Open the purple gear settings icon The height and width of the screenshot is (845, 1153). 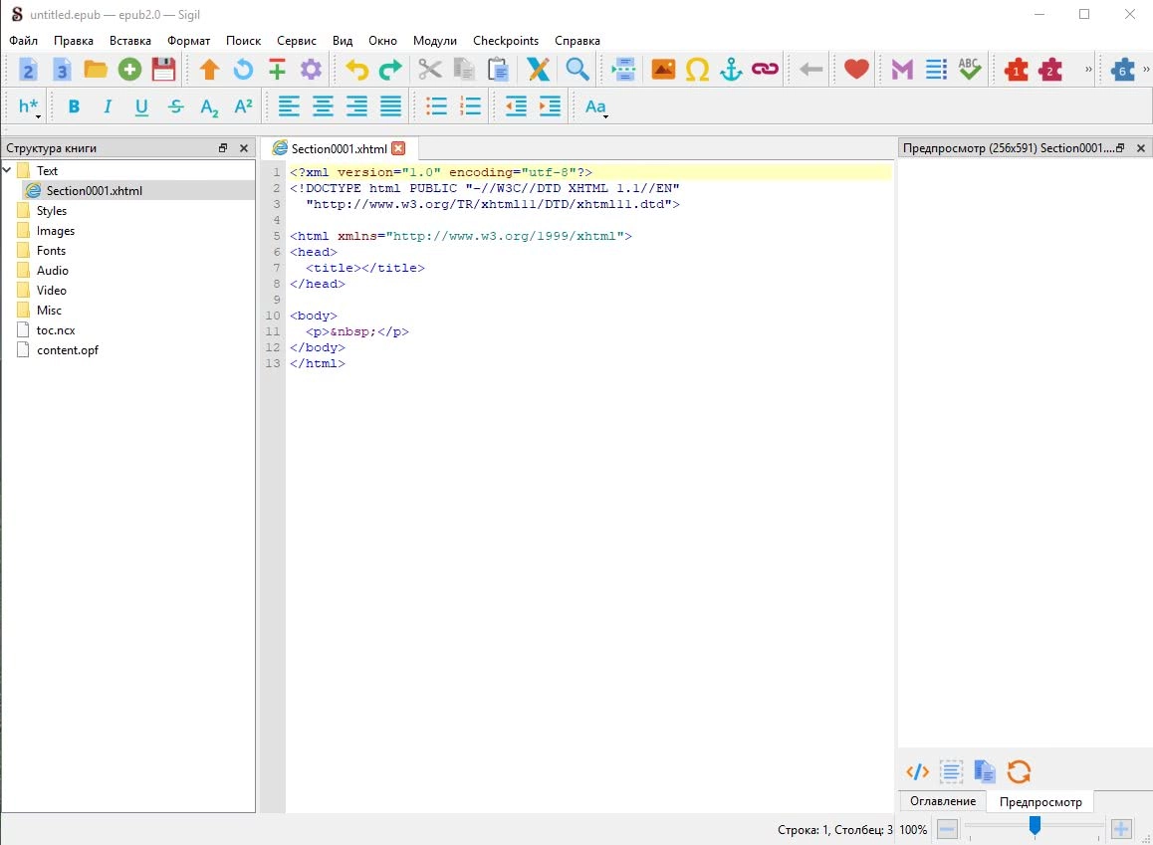tap(311, 70)
